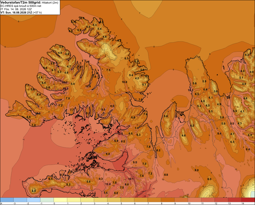Select the legend swatch between 10 and 11
The width and height of the screenshot is (255, 205).
pos(195,200)
